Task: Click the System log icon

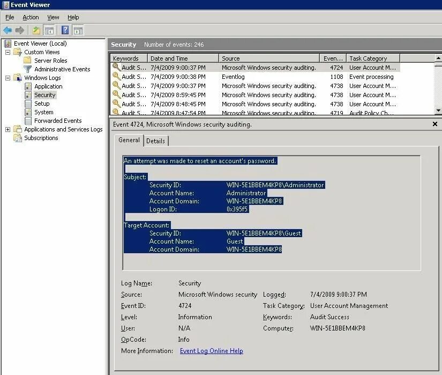Action: click(28, 112)
